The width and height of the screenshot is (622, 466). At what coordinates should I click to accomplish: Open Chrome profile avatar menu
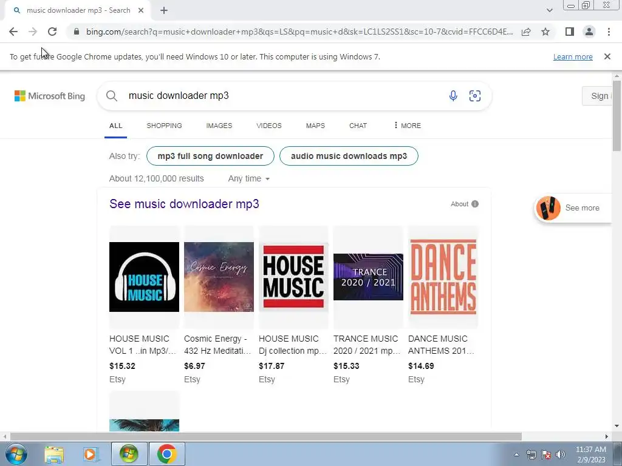click(589, 32)
